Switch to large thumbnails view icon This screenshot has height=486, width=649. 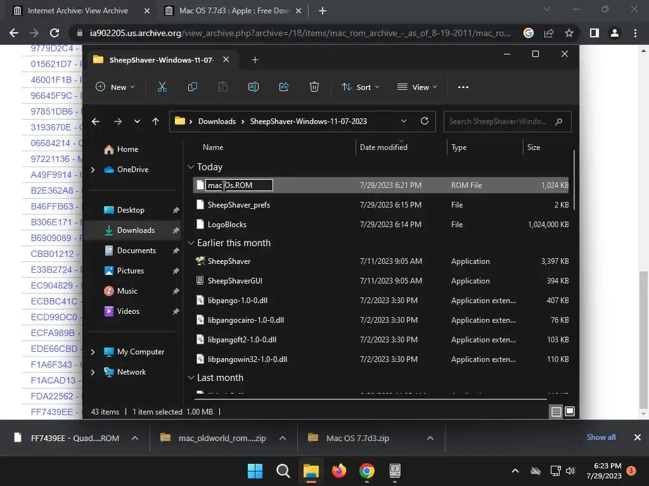point(570,411)
